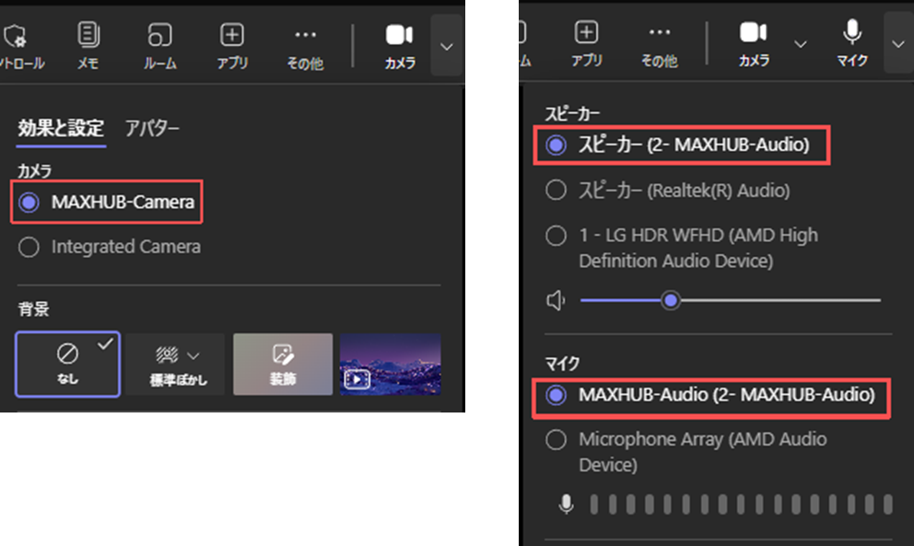
Task: Click アプリ icon in right panel toolbar
Action: (x=586, y=43)
